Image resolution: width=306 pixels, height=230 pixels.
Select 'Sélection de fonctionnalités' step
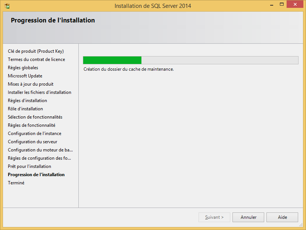35,117
